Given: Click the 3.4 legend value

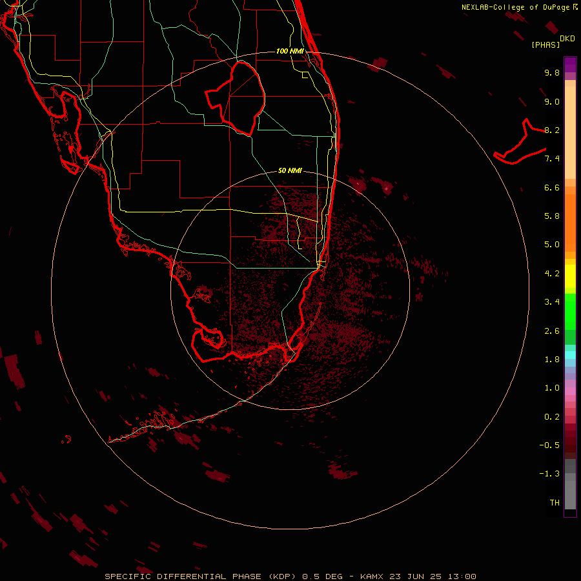Looking at the screenshot, I should click(x=552, y=302).
